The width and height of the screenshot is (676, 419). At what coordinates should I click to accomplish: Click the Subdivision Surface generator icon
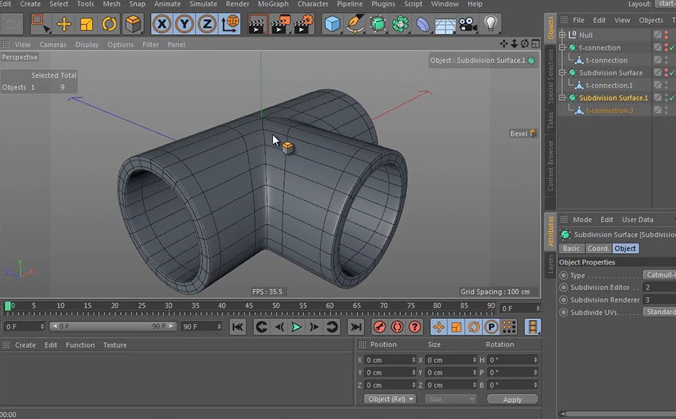pos(378,24)
